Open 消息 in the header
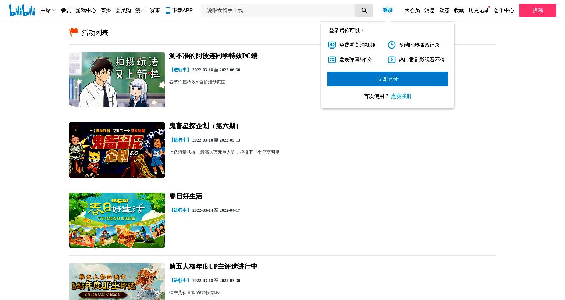 (x=430, y=10)
